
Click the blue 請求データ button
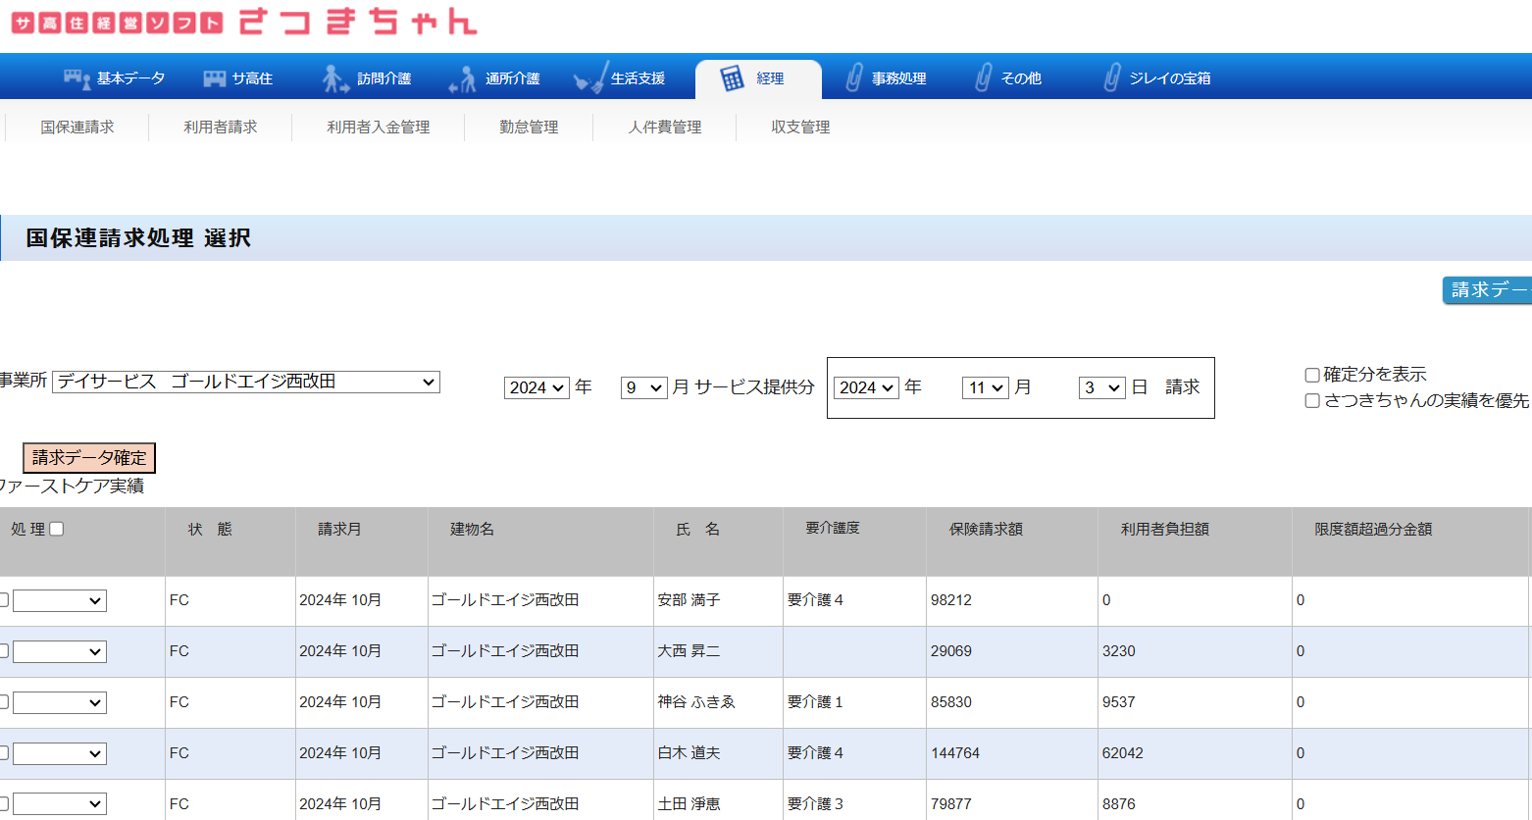[1487, 290]
